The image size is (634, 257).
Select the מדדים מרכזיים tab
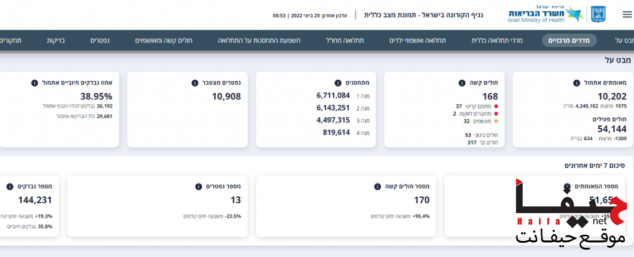pos(570,41)
